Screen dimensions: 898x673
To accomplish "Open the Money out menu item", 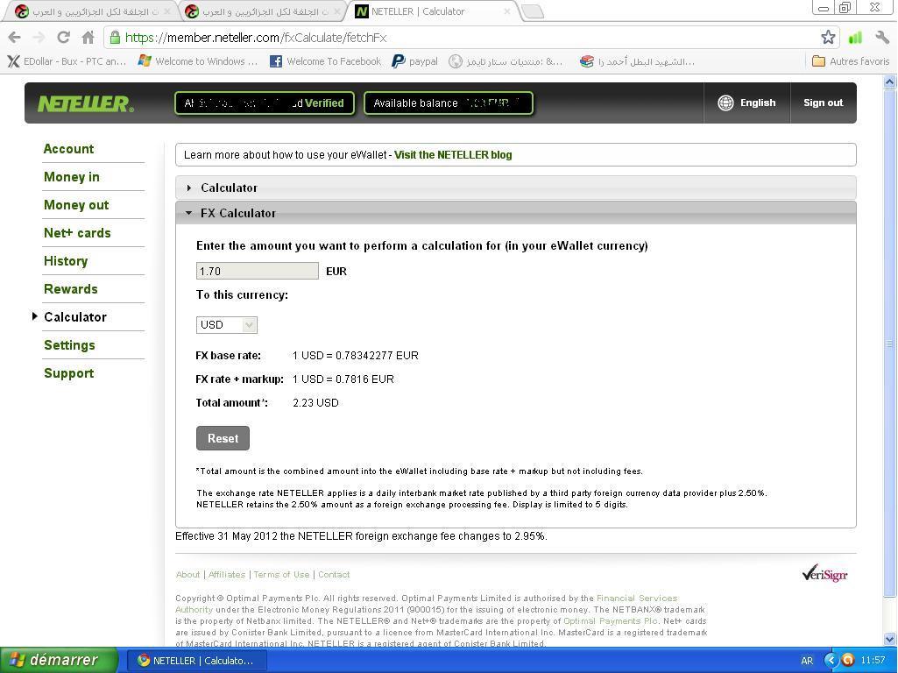I will coord(76,205).
